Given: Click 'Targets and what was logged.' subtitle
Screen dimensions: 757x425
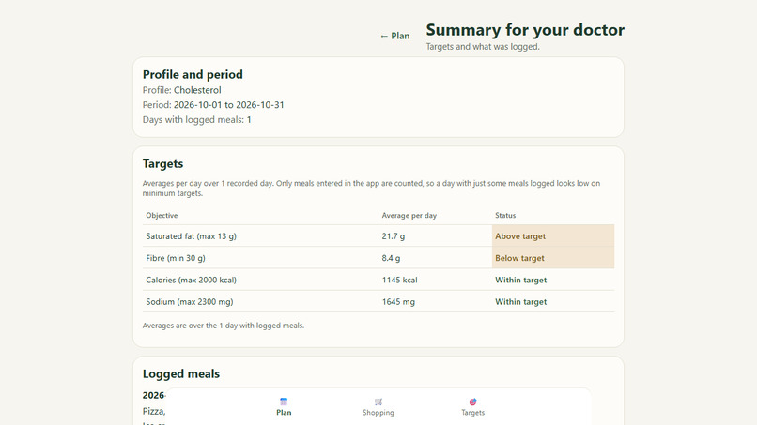Looking at the screenshot, I should [x=483, y=47].
